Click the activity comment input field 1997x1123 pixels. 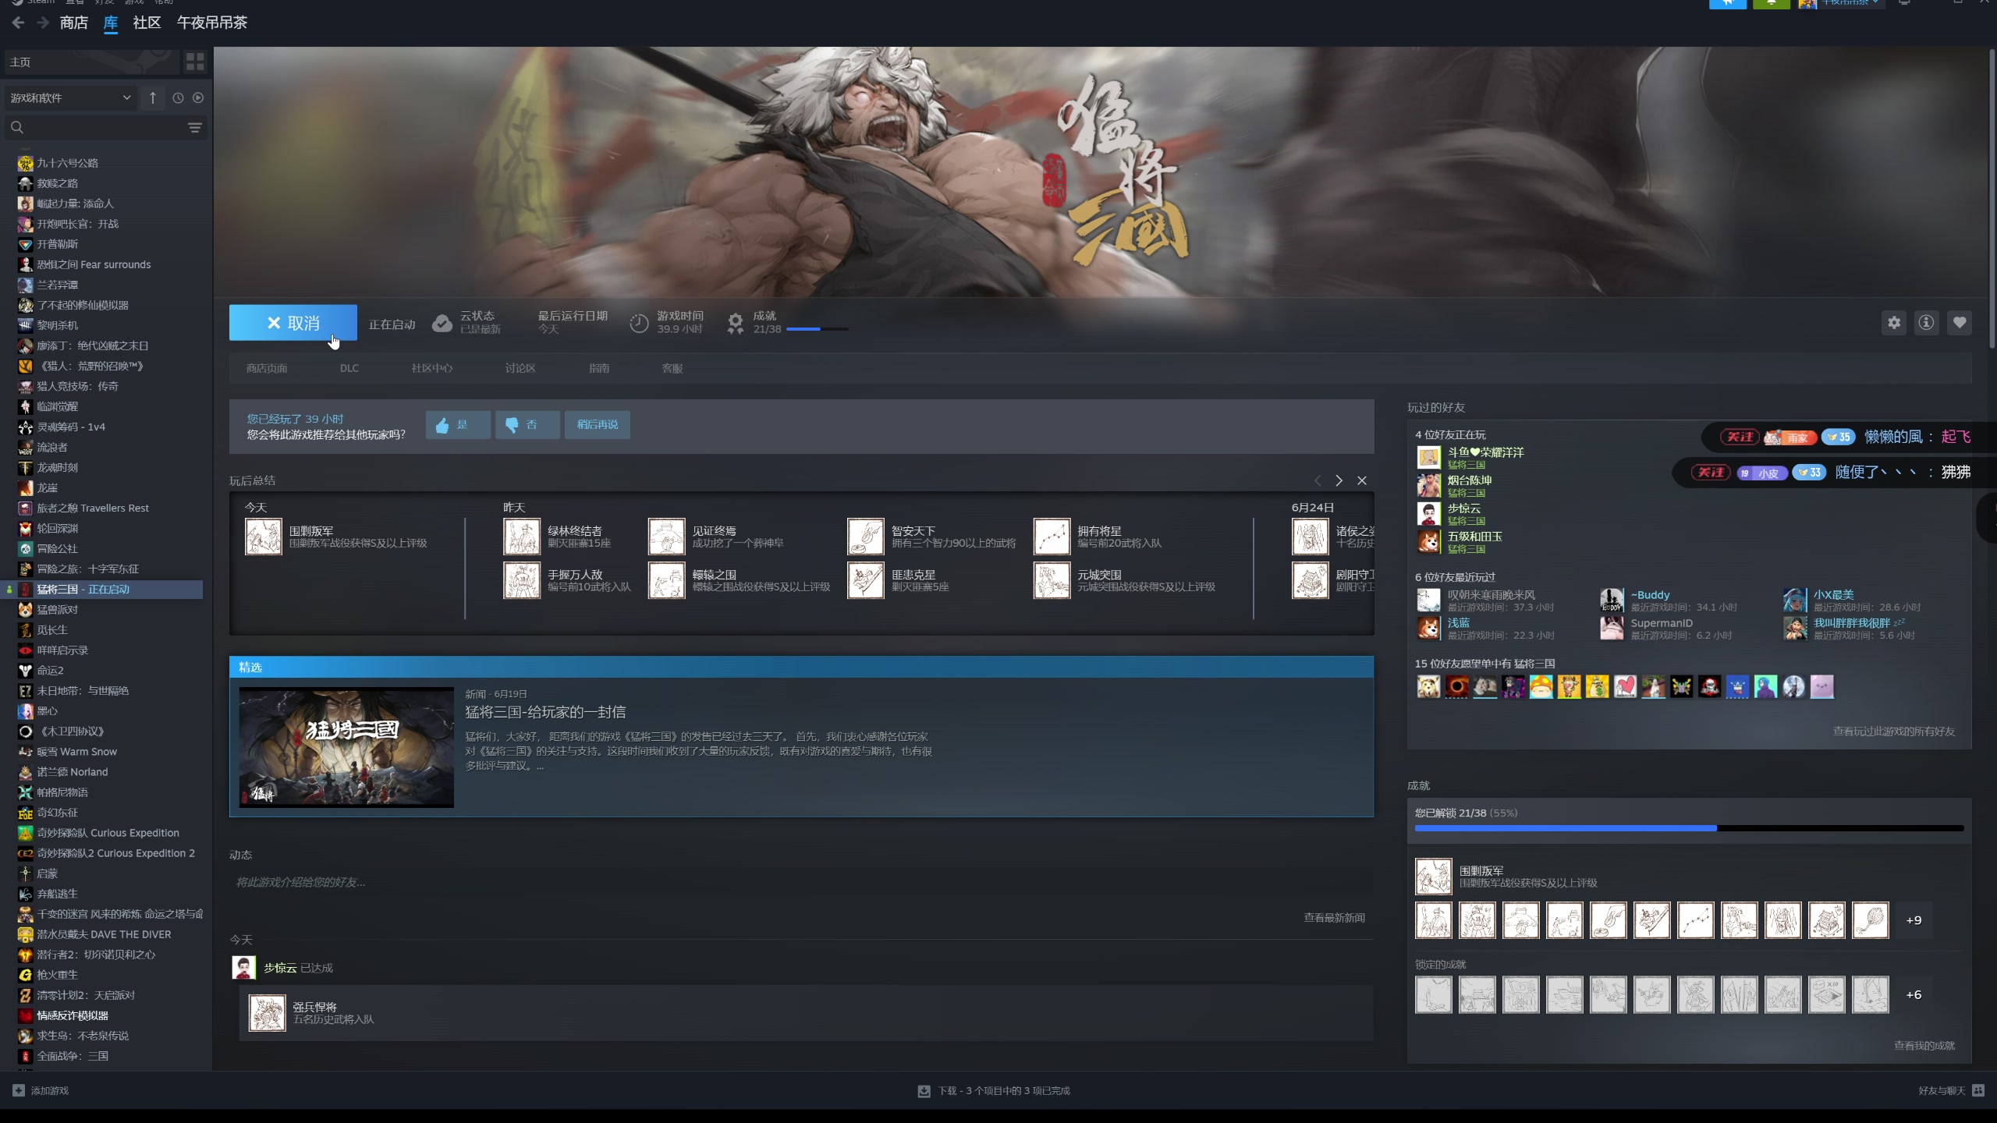(x=801, y=882)
